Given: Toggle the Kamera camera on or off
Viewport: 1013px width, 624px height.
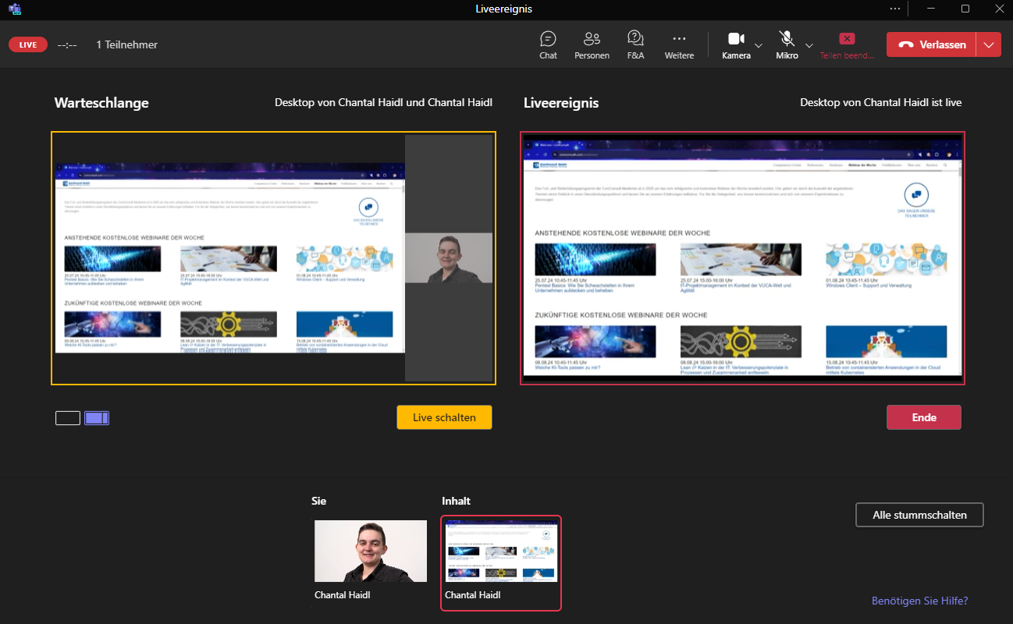Looking at the screenshot, I should click(735, 44).
